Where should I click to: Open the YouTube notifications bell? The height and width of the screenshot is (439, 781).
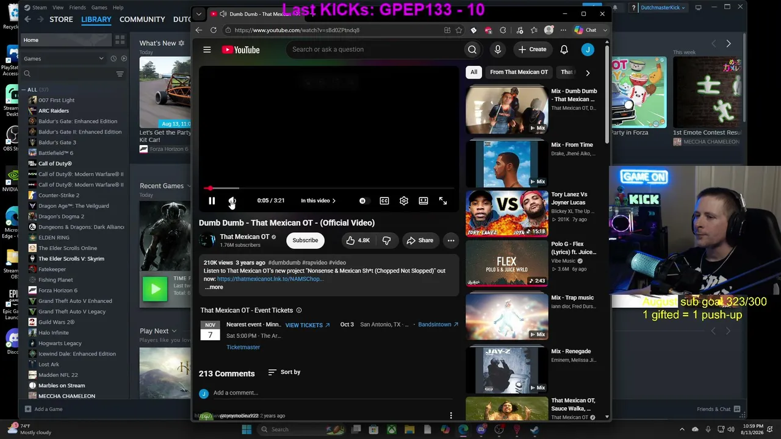click(x=564, y=49)
